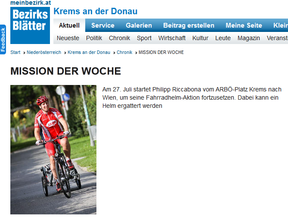Open the Wirtschaft category

(x=172, y=38)
